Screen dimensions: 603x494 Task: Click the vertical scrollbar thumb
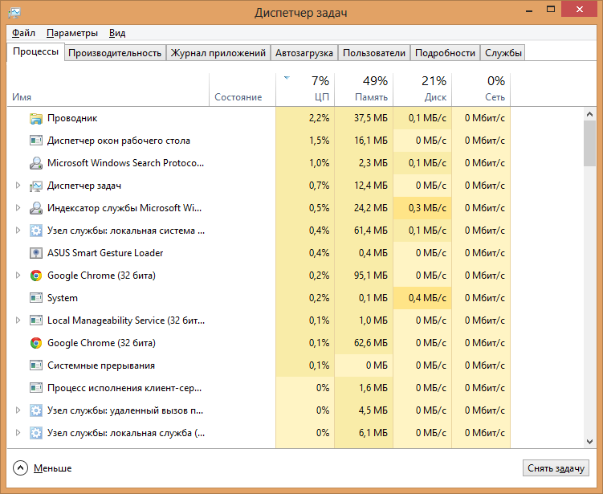(x=589, y=143)
